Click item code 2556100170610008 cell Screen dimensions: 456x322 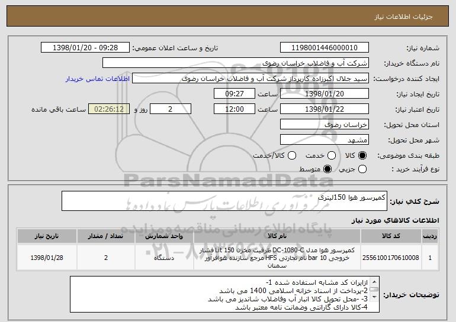click(391, 258)
